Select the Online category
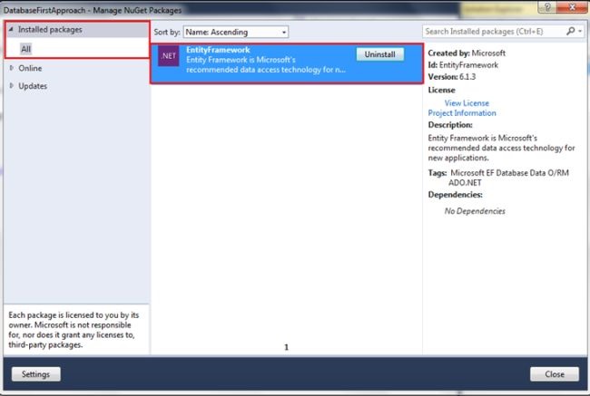This screenshot has height=396, width=590. 30,68
